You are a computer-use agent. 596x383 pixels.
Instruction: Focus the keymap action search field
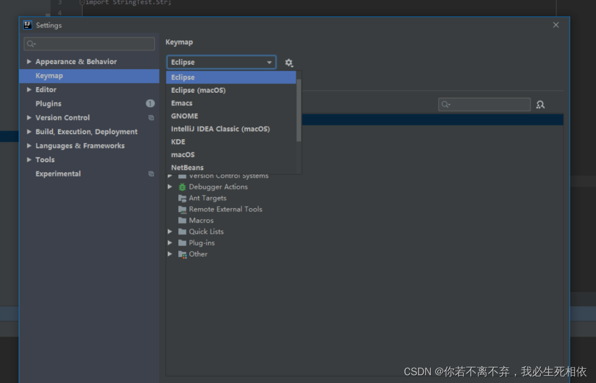485,104
